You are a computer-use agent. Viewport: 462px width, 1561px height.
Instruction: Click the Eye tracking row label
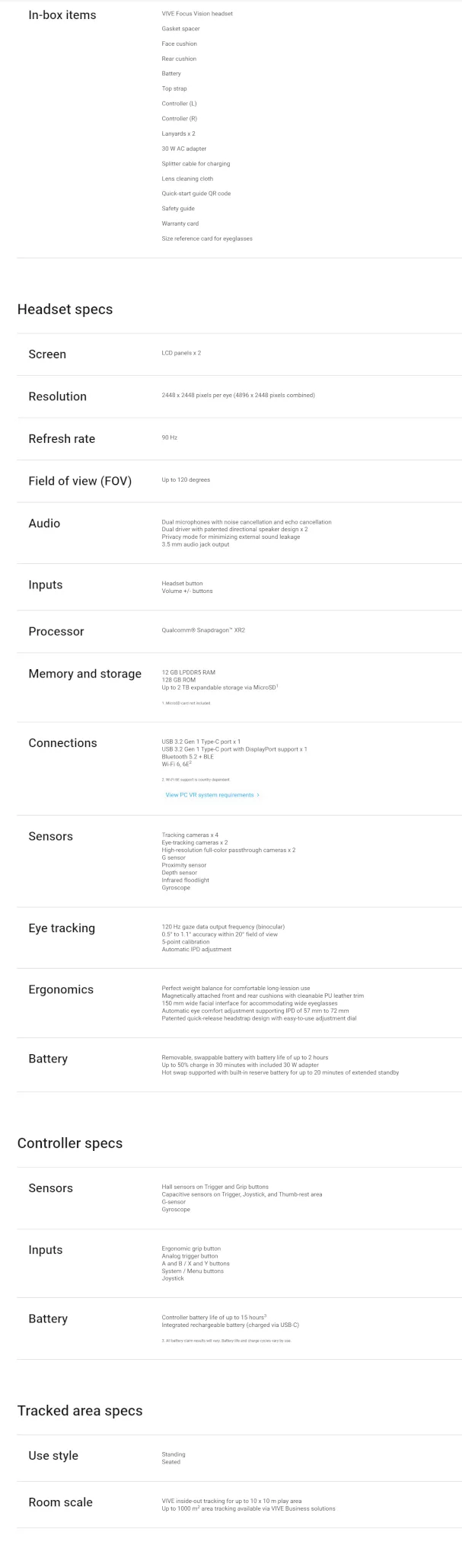tap(62, 928)
